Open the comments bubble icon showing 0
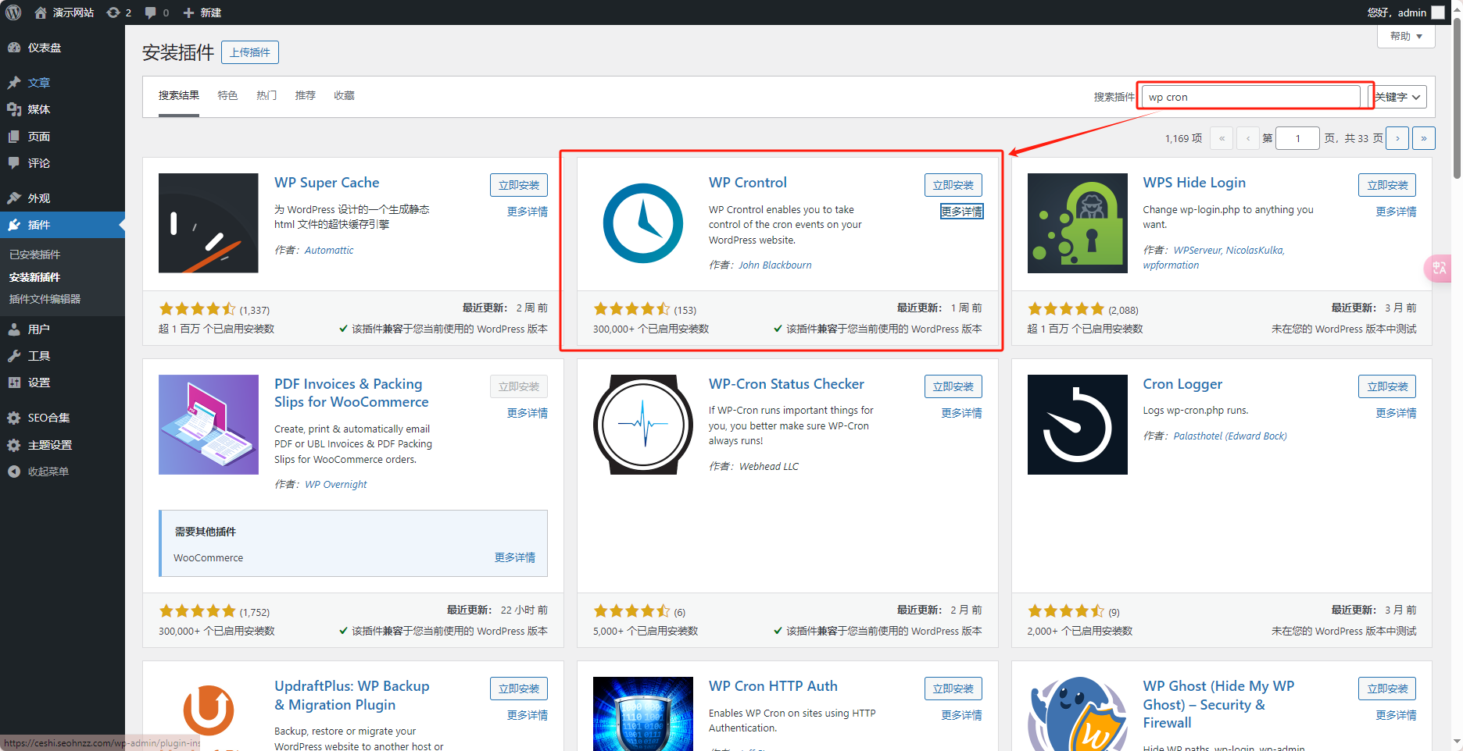The width and height of the screenshot is (1463, 751). coord(157,12)
